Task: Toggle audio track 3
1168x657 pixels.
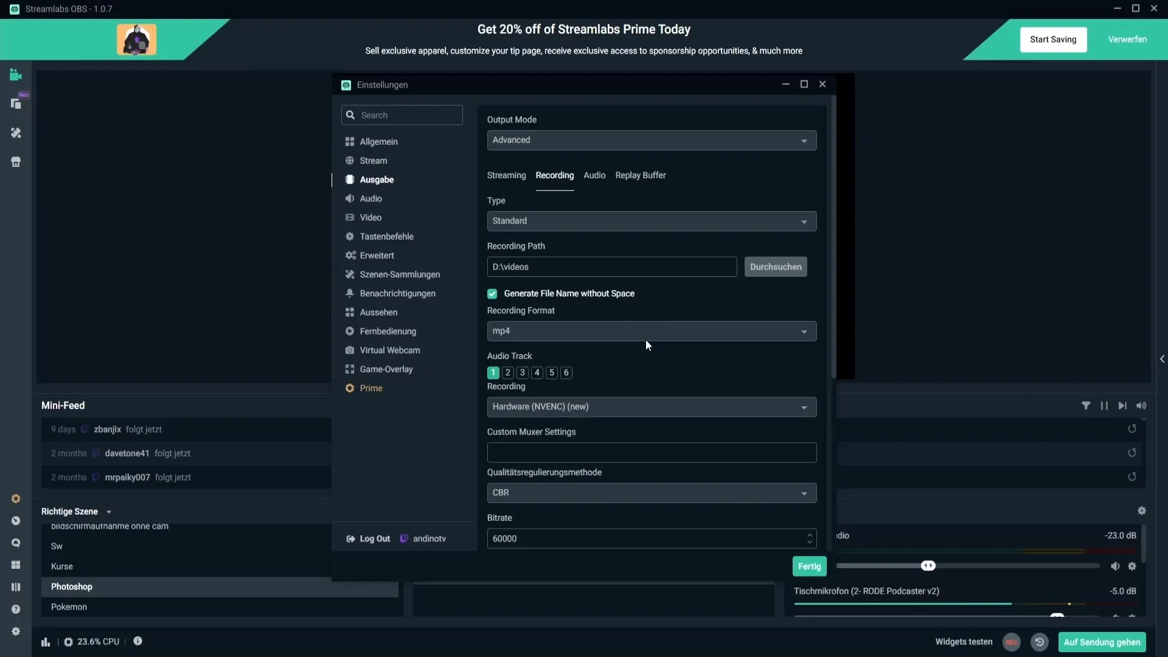Action: [523, 373]
